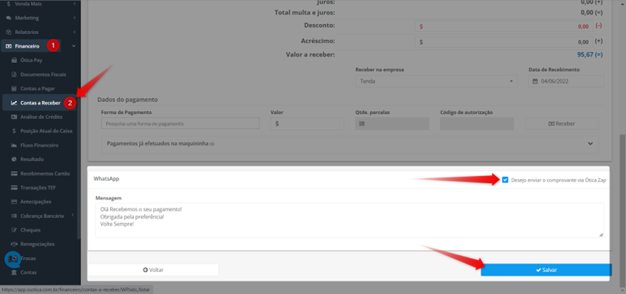Click the Renegociações handshake icon
Image resolution: width=626 pixels, height=294 pixels.
point(14,244)
